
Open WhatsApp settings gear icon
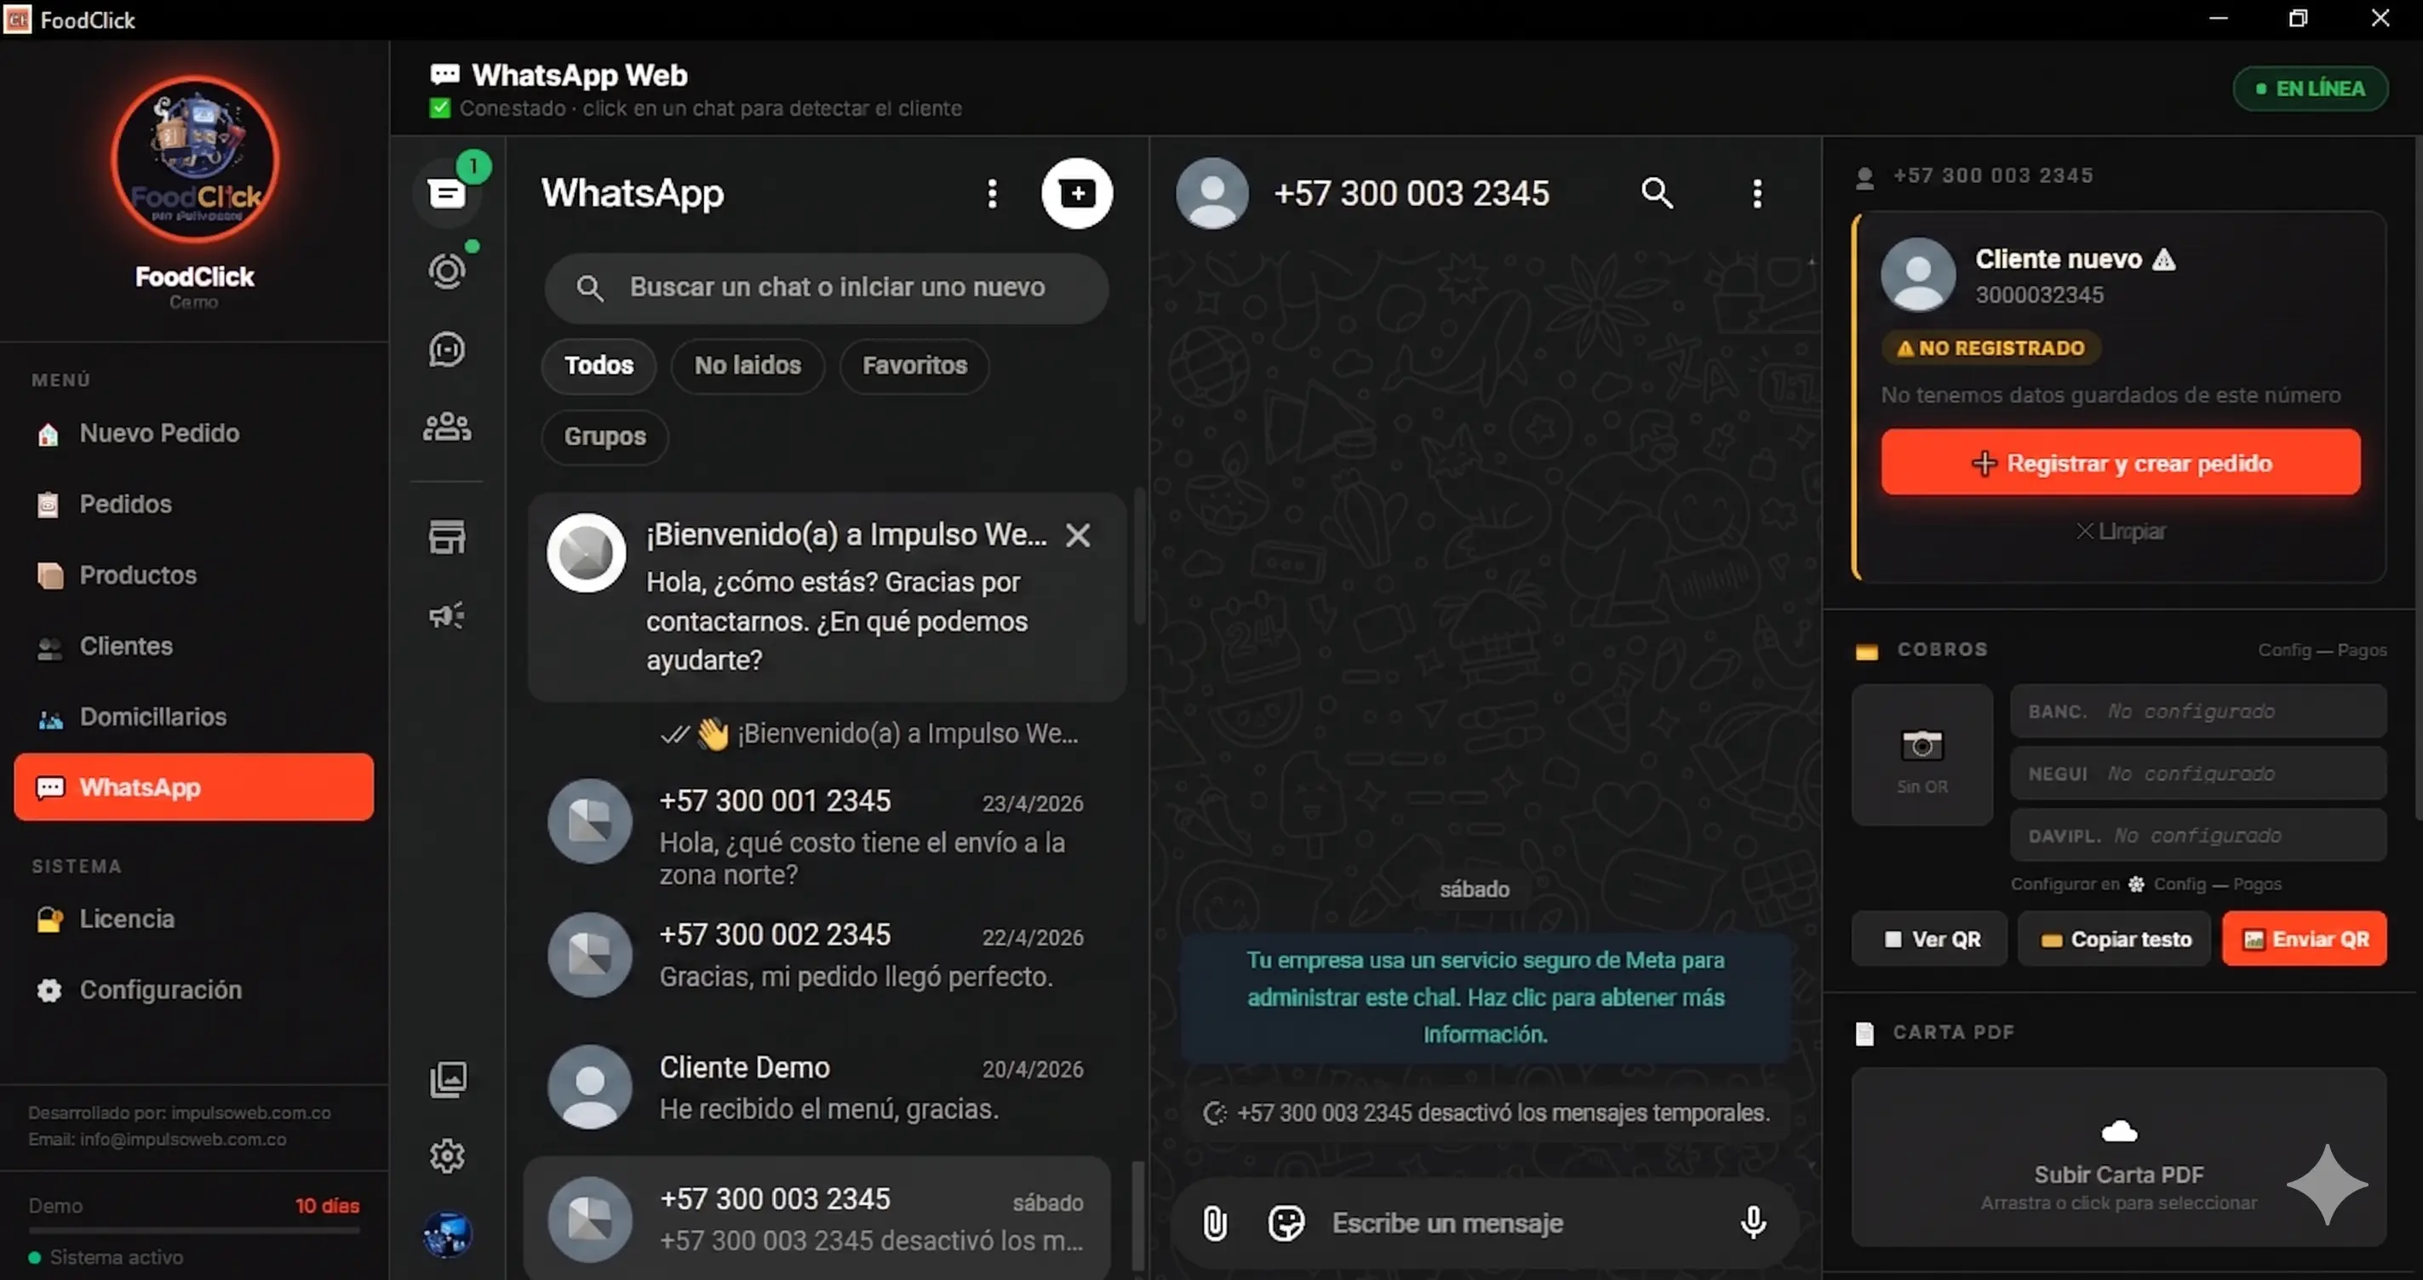click(x=448, y=1156)
